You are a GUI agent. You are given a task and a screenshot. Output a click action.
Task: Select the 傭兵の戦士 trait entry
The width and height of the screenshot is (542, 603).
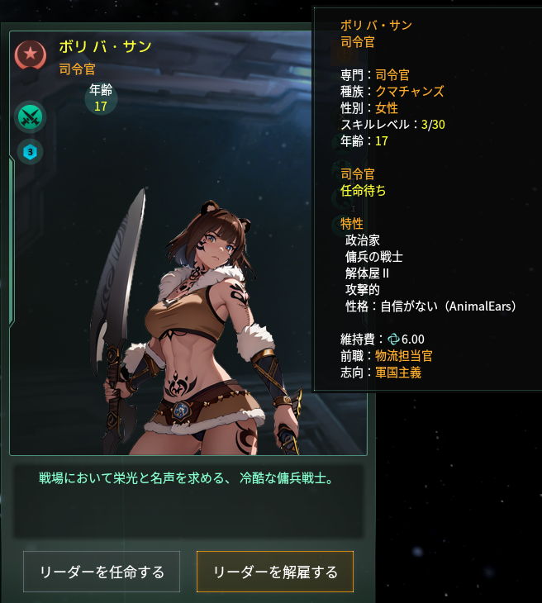click(374, 257)
